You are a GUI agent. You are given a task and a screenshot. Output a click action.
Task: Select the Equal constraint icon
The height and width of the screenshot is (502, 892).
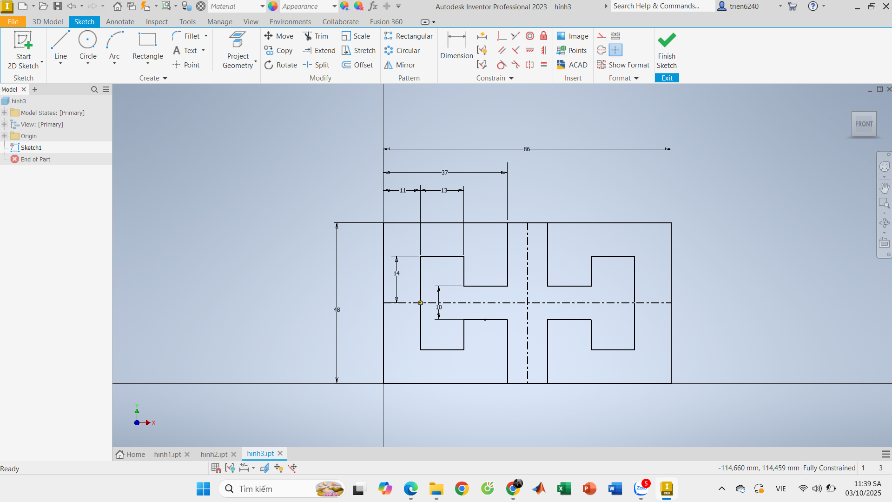[543, 65]
